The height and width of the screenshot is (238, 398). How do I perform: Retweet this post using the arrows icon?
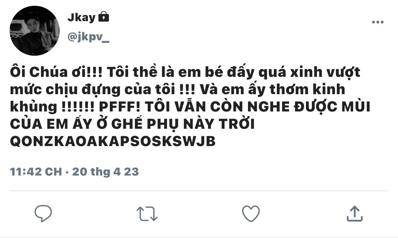[x=147, y=214]
